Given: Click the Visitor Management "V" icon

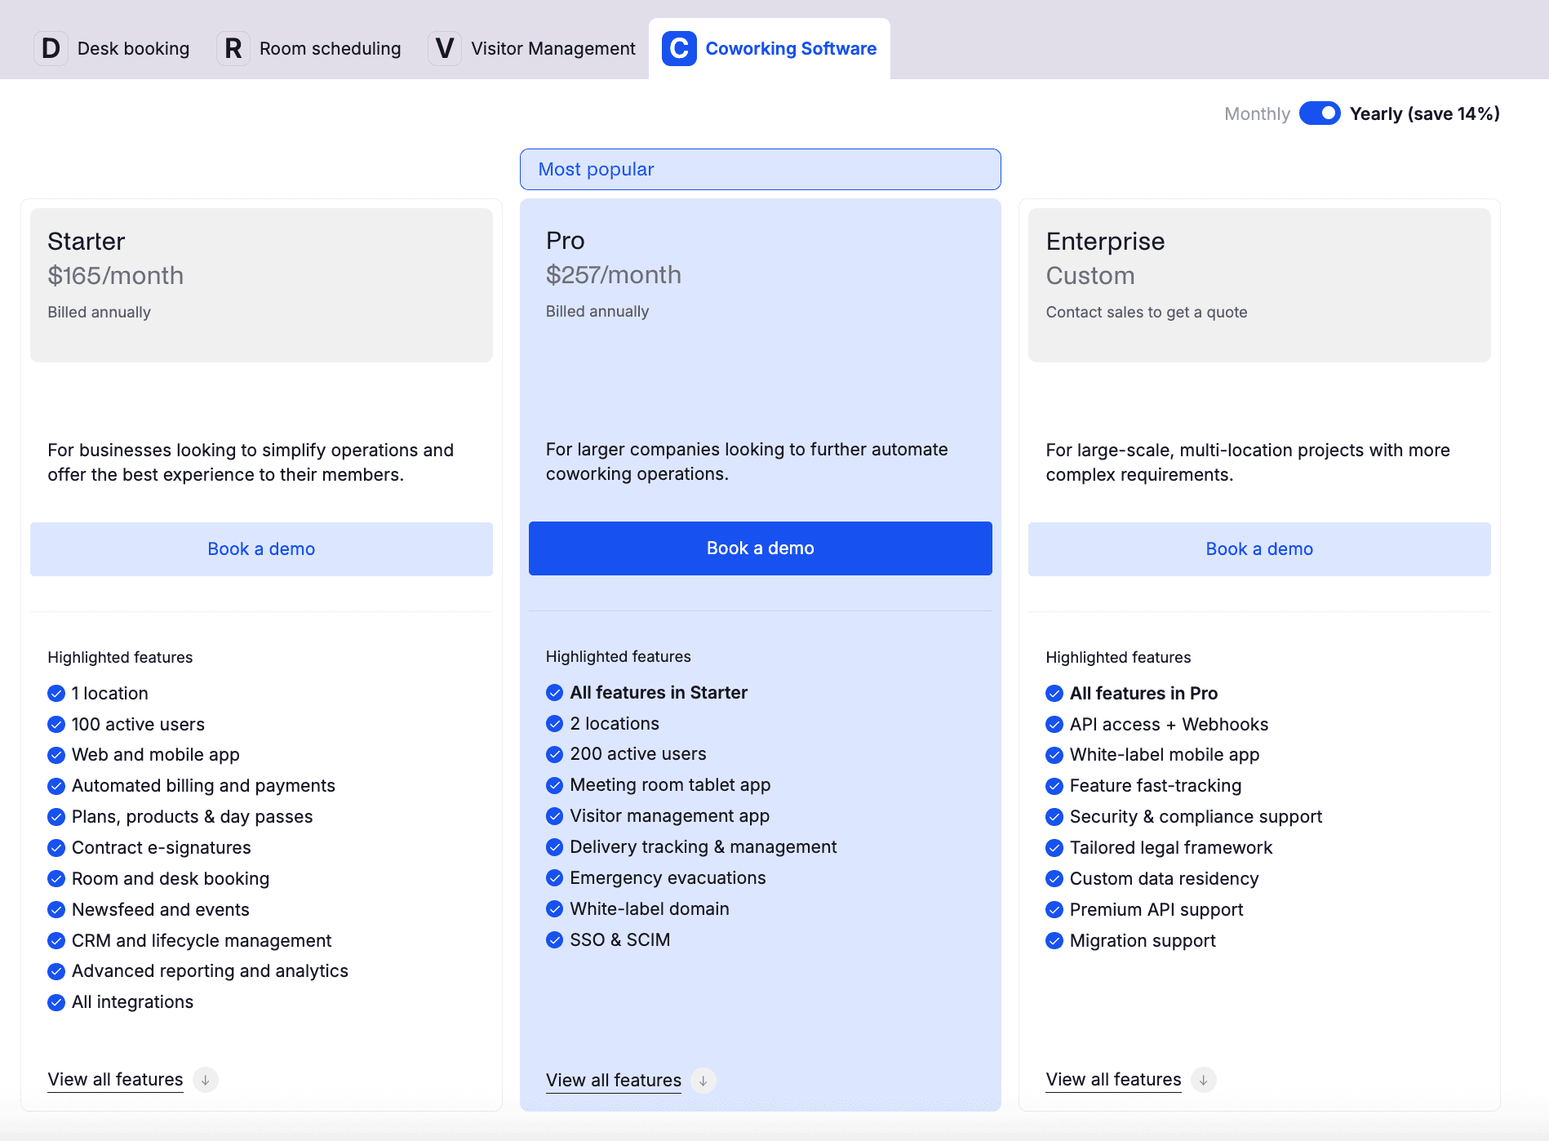Looking at the screenshot, I should click(x=445, y=48).
